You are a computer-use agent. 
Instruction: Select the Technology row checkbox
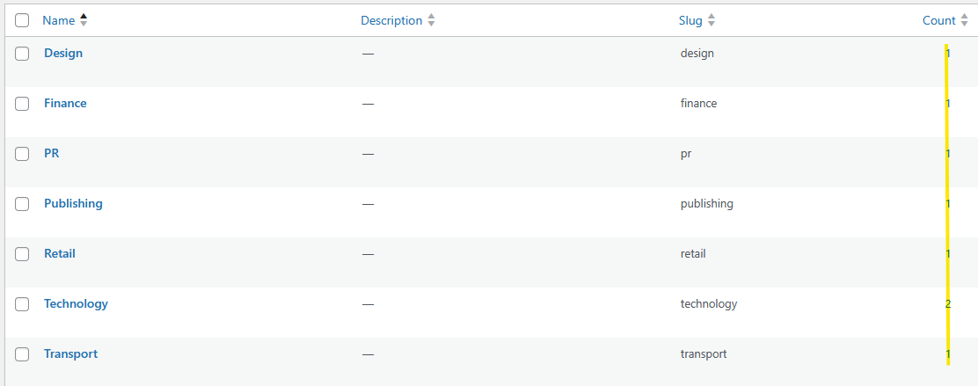(22, 304)
